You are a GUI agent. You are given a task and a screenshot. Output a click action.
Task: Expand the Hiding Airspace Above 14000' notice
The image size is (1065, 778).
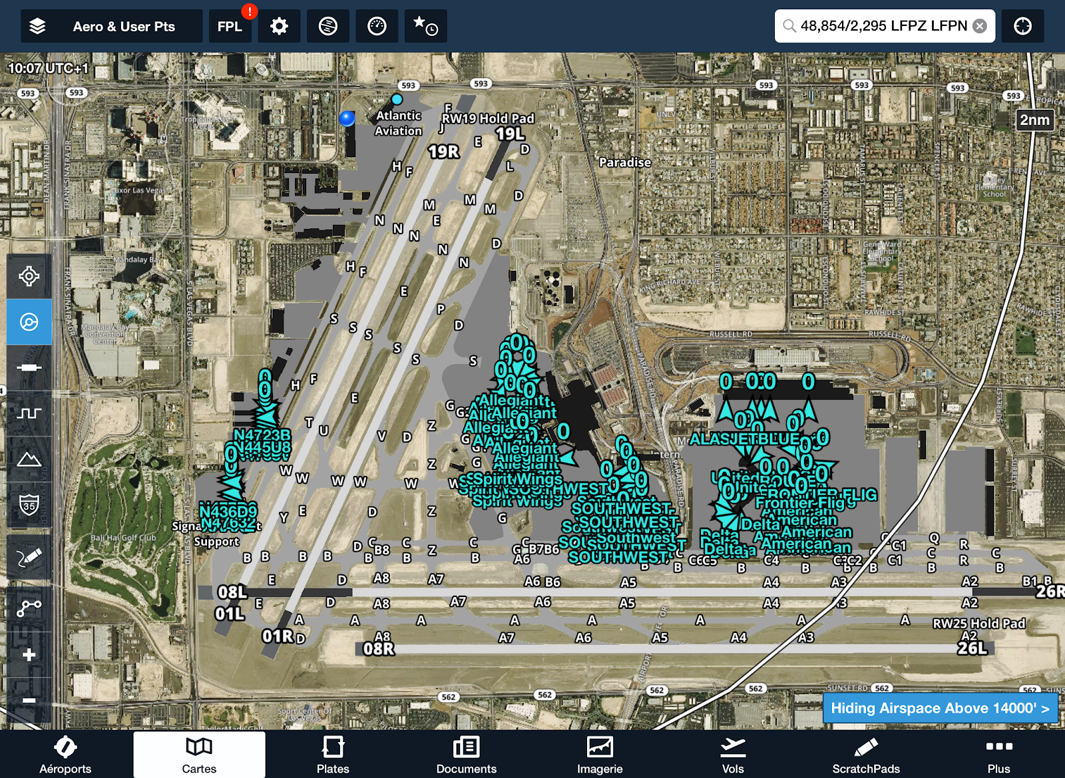click(940, 708)
